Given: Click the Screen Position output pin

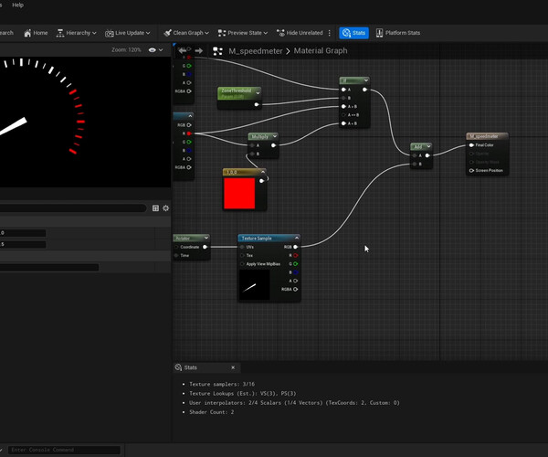Looking at the screenshot, I should (x=471, y=171).
